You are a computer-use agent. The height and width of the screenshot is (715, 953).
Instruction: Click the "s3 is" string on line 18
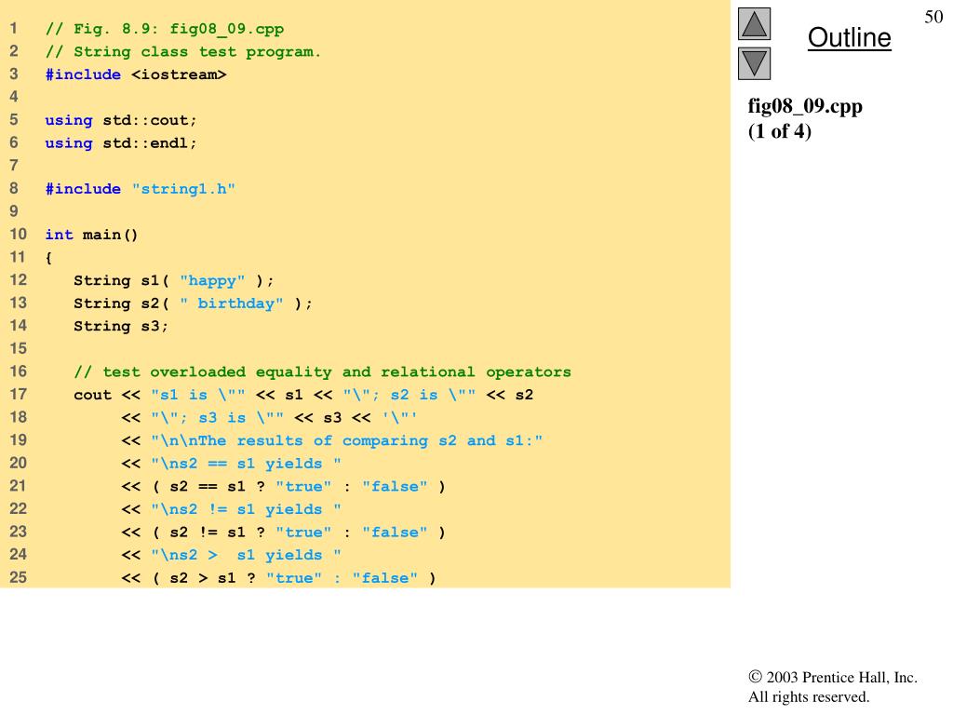pos(218,418)
